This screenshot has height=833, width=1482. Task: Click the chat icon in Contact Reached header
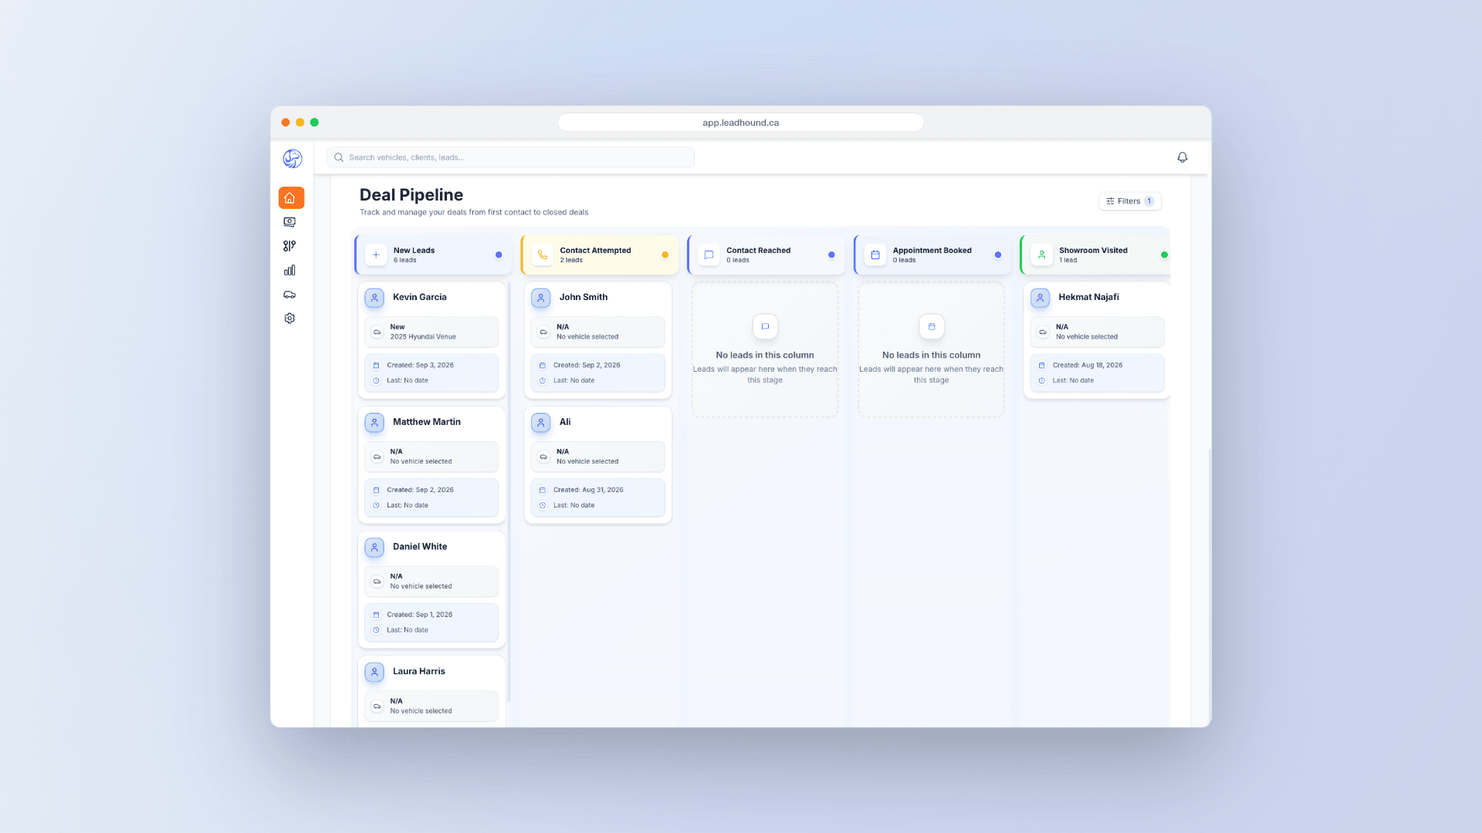[x=709, y=255]
